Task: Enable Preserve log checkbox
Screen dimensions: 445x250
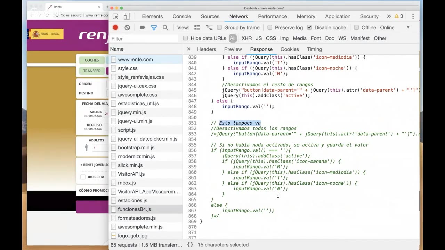Action: 270,27
